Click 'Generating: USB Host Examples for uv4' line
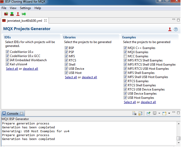Viewport: 181px width, 147px height. 36,131
